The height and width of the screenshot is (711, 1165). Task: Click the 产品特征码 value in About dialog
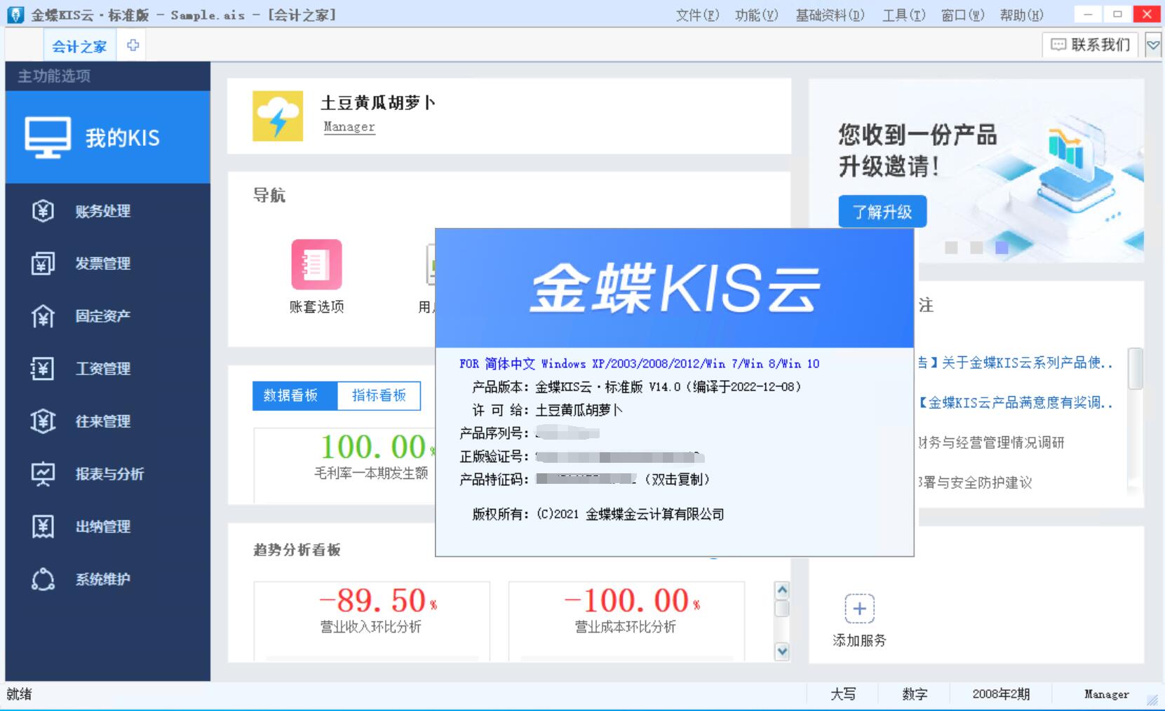click(585, 480)
